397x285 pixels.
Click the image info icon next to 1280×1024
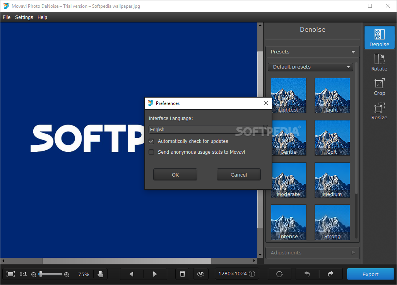pos(252,274)
